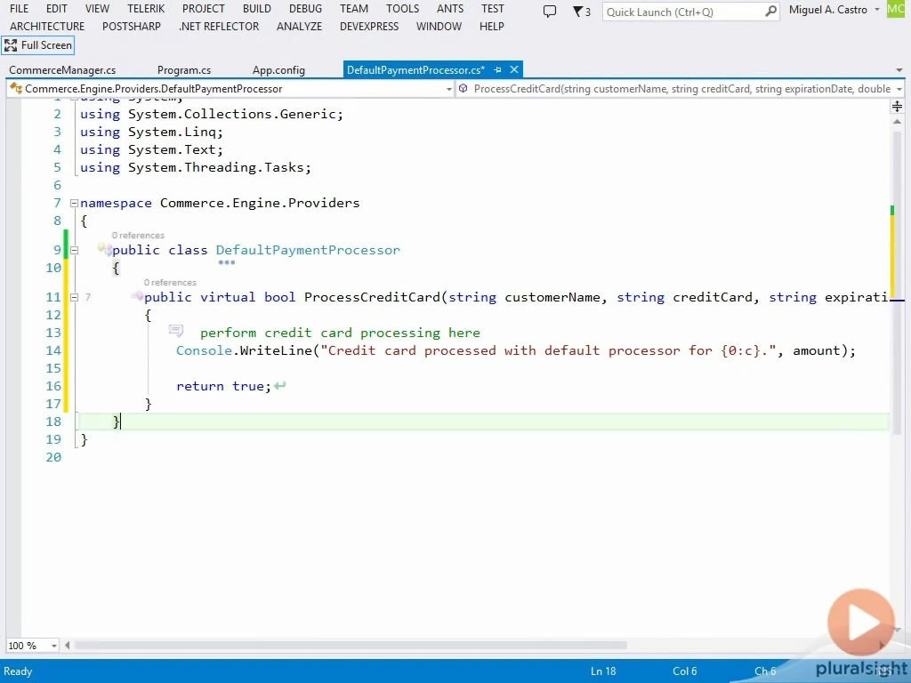Viewport: 911px width, 683px height.
Task: Switch to Program.cs tab
Action: pyautogui.click(x=183, y=70)
